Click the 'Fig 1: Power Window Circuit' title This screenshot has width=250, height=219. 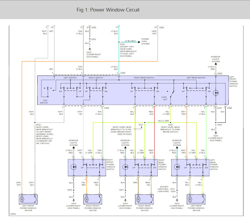coord(108,10)
